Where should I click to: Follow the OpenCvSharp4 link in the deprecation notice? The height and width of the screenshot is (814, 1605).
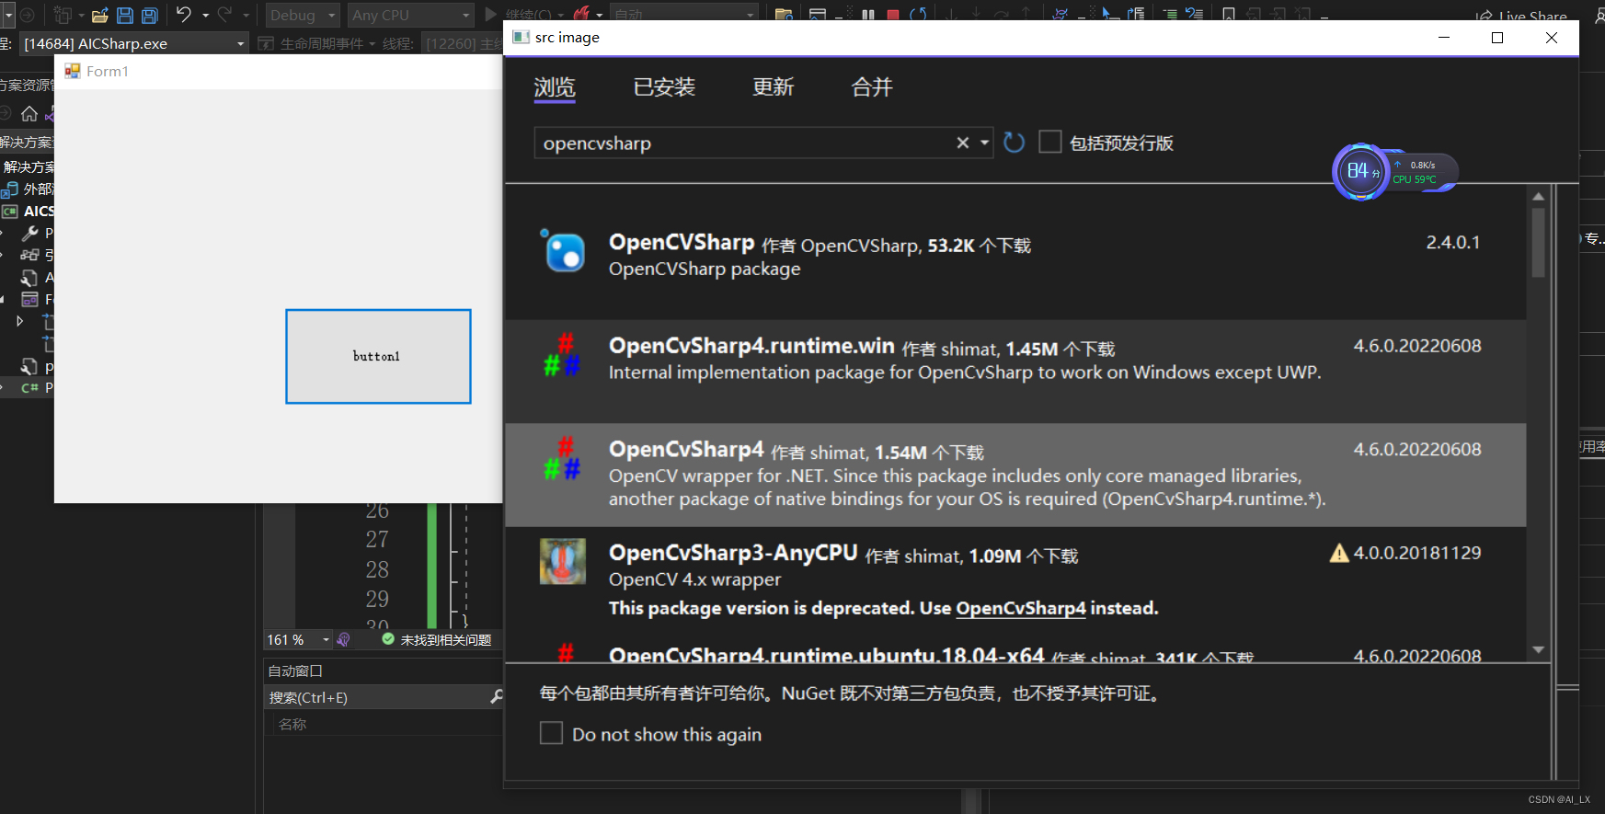point(1021,608)
